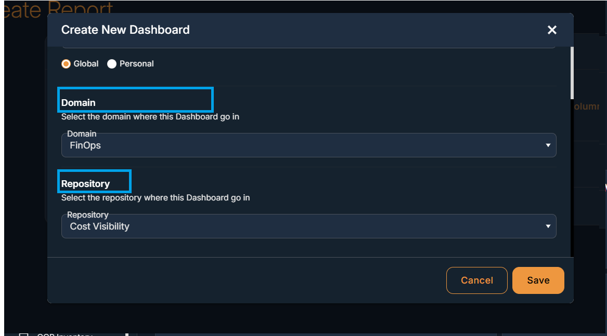Save the new dashboard
Screen dimensions: 607x336
click(x=538, y=280)
